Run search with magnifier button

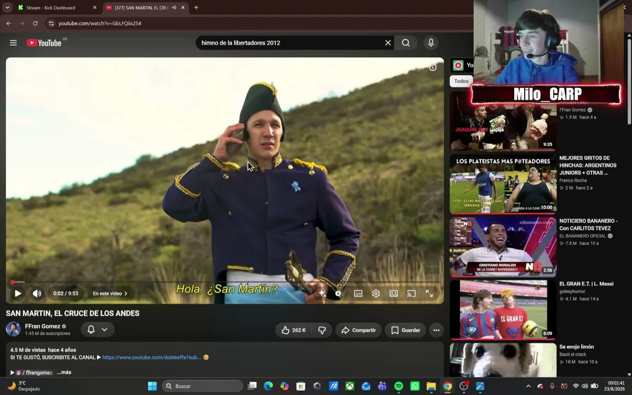tap(406, 43)
